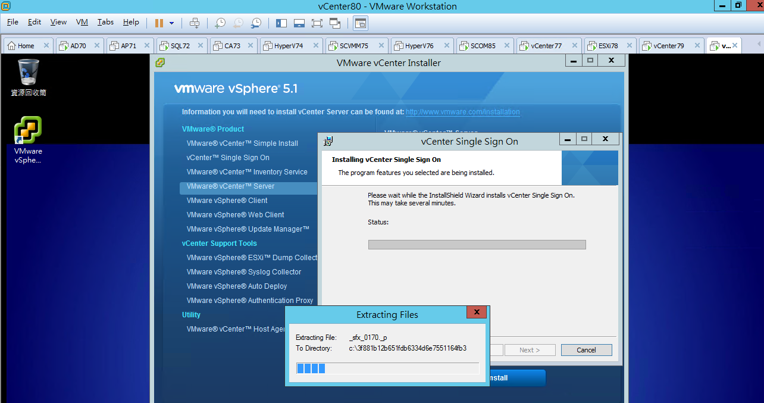Screen dimensions: 764x403
Task: Select the vCenter Single Sign On product entry
Action: 228,158
